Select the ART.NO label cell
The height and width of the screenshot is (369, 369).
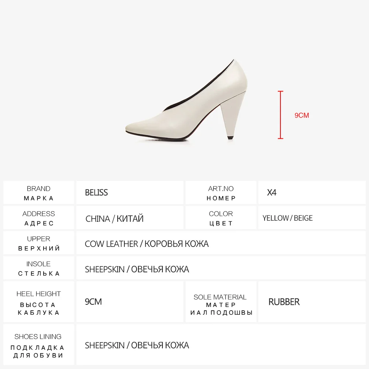click(221, 193)
